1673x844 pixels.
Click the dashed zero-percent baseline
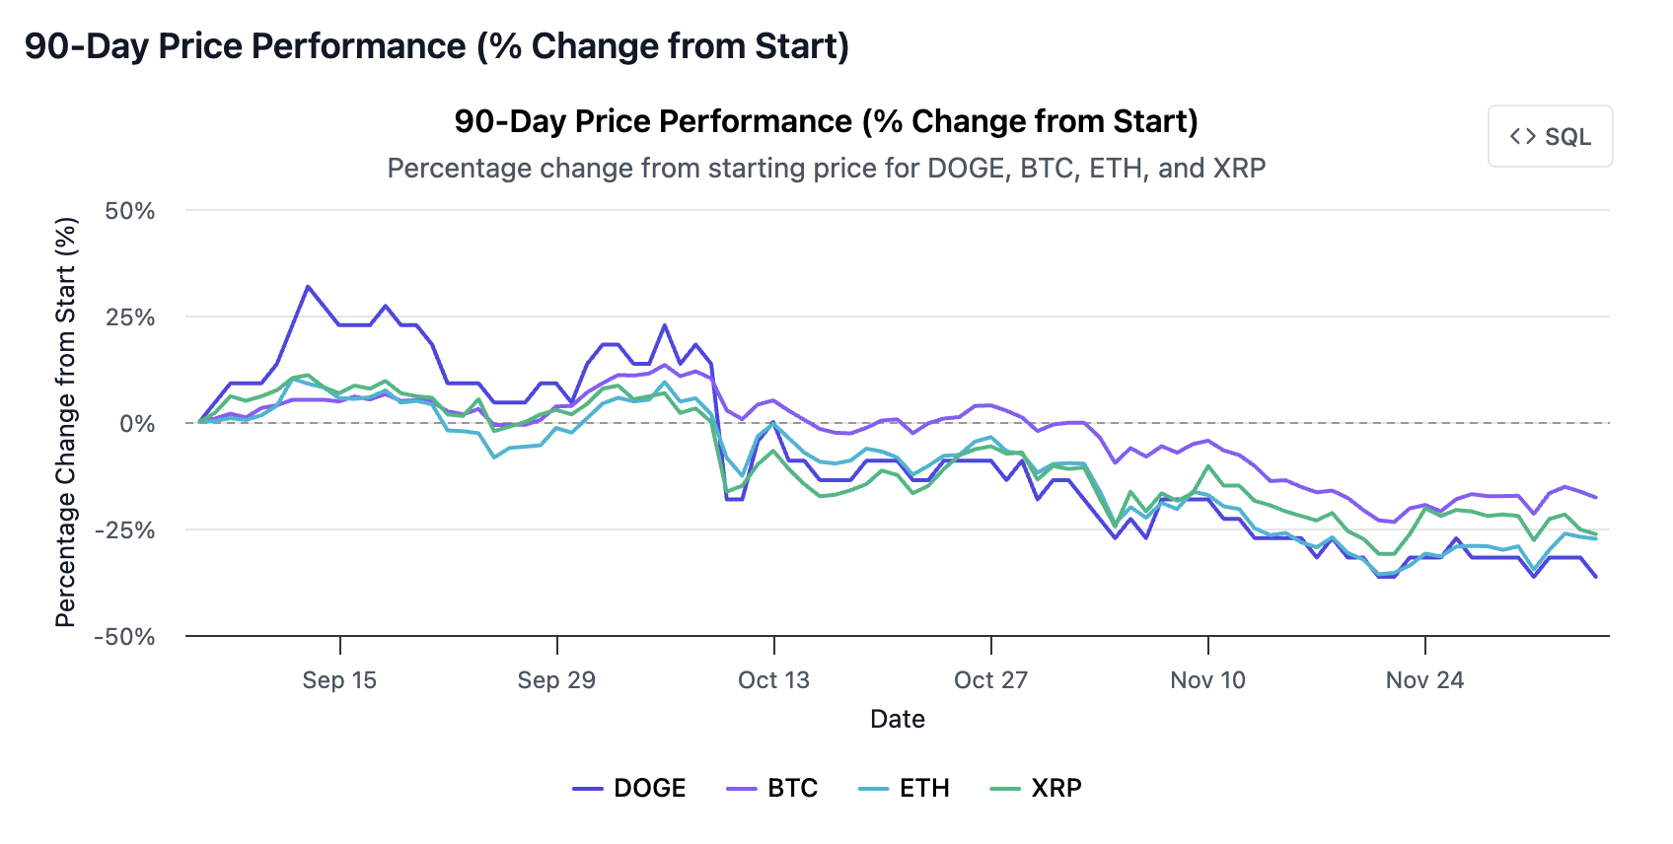click(x=888, y=422)
